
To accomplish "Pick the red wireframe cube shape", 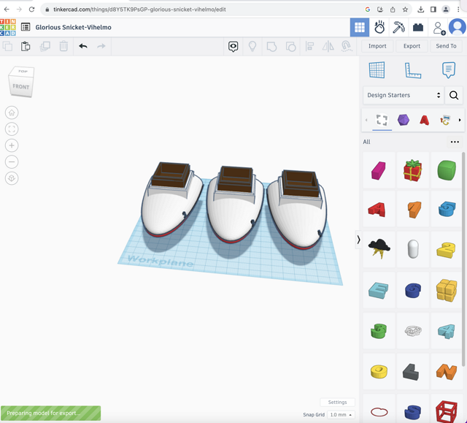I will point(447,411).
